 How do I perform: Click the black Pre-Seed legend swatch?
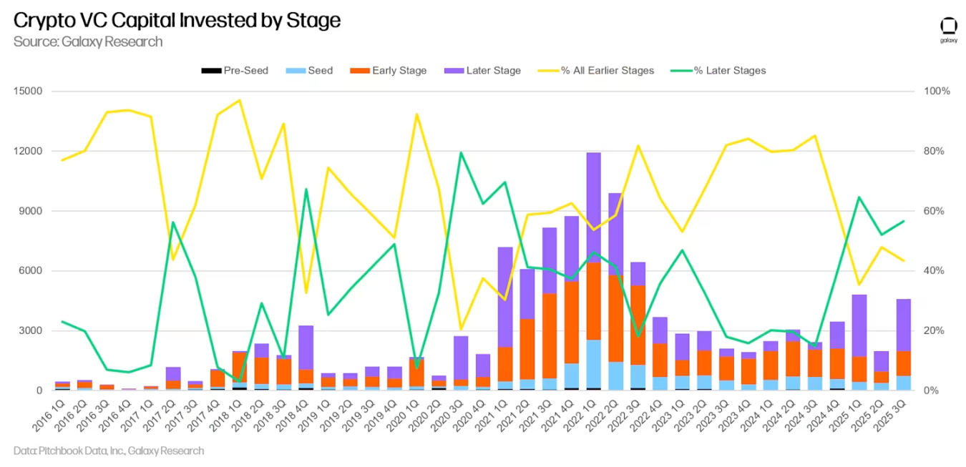tap(211, 71)
